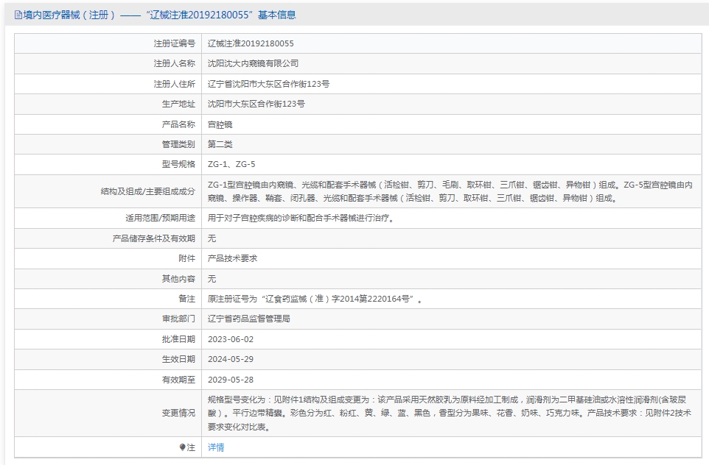The height and width of the screenshot is (465, 709).
Task: Select the model value ZG-1、ZG-5
Action: click(231, 164)
